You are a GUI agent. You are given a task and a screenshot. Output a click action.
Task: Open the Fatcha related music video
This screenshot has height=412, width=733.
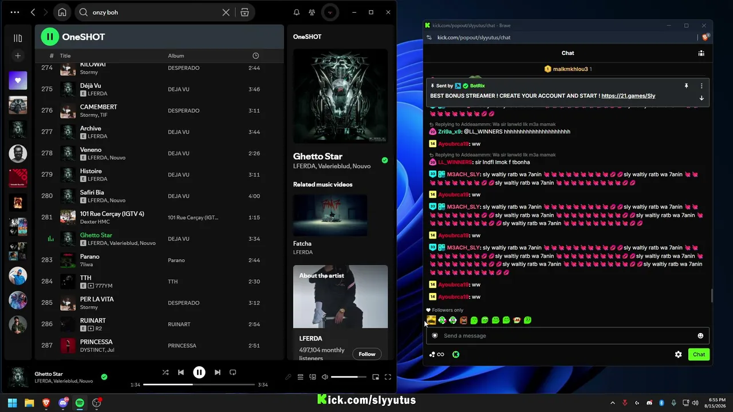(x=330, y=215)
